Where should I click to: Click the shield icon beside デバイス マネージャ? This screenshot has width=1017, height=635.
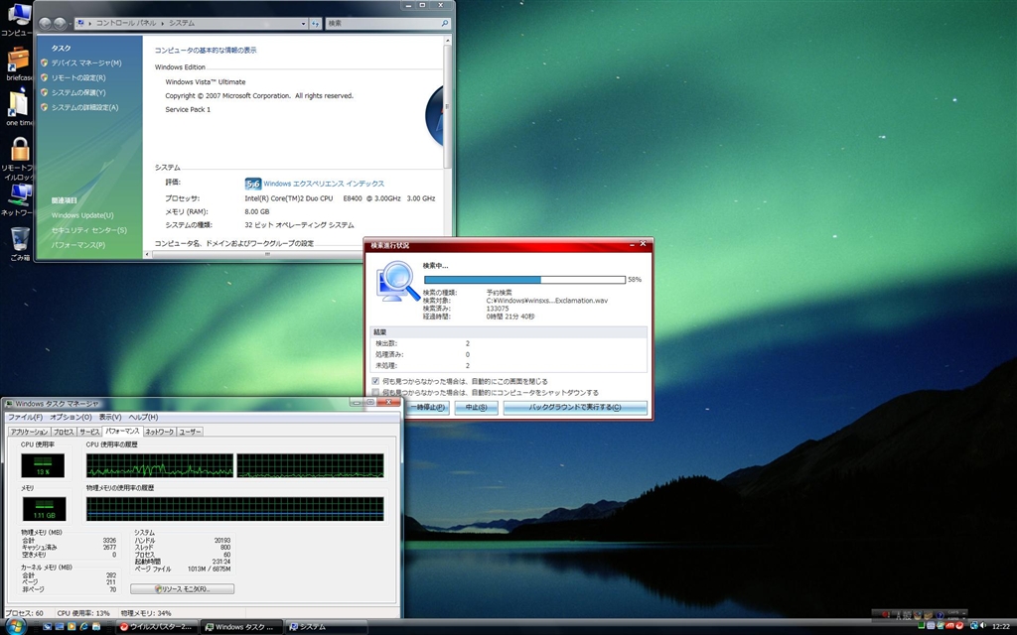pos(44,63)
